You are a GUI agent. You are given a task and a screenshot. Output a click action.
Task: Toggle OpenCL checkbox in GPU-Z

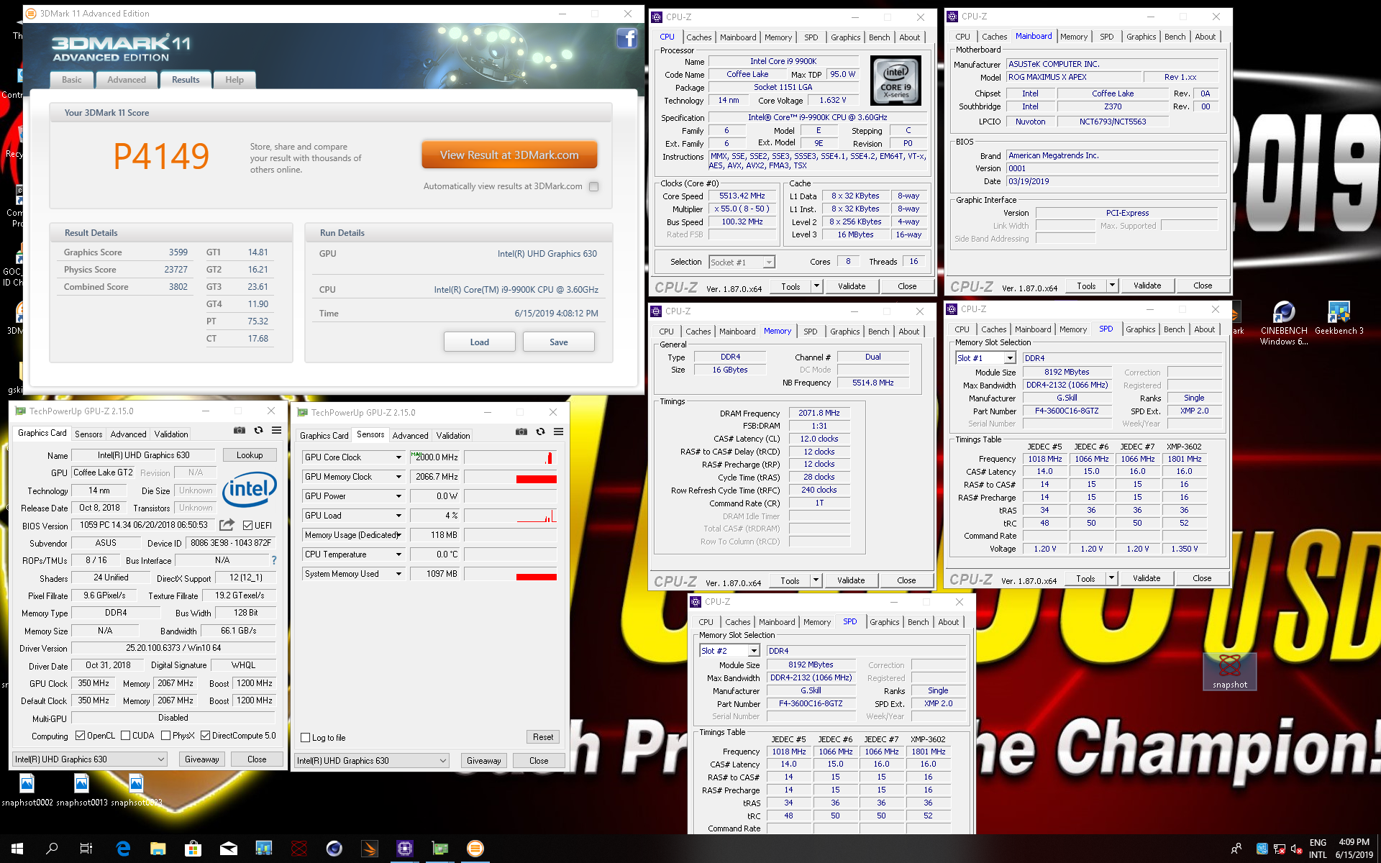80,735
